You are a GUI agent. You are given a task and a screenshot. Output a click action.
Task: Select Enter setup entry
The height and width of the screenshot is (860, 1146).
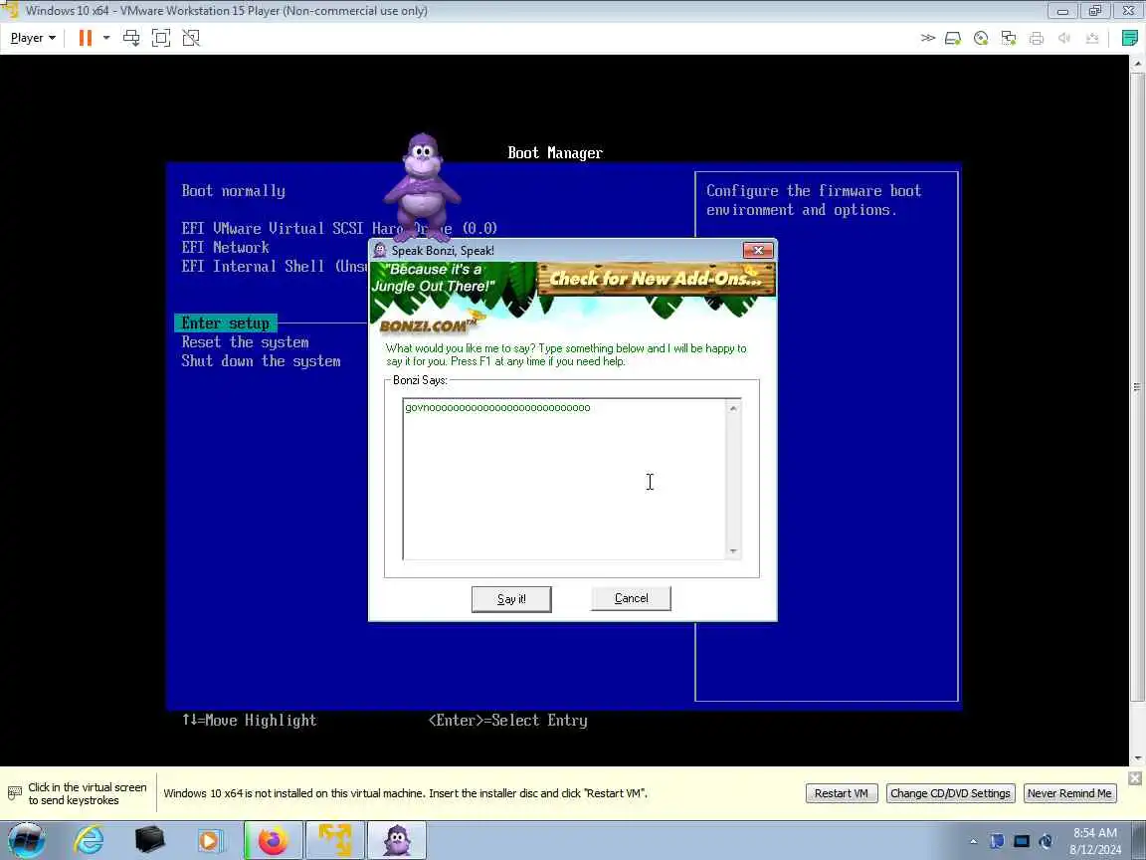tap(226, 323)
